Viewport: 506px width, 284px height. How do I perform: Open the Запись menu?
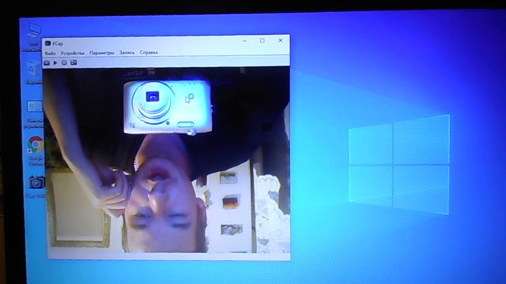pyautogui.click(x=127, y=52)
